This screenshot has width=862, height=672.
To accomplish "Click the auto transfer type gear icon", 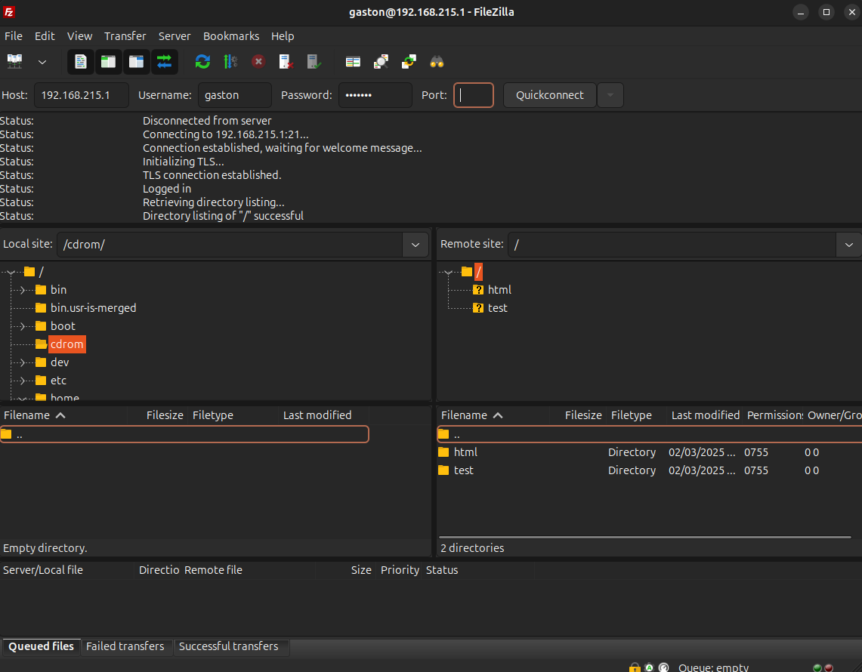I will (649, 667).
